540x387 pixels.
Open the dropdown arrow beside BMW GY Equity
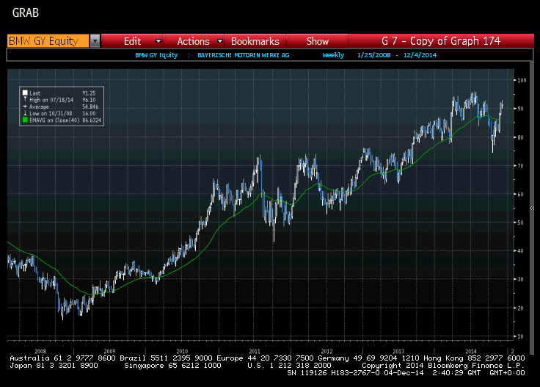(95, 41)
